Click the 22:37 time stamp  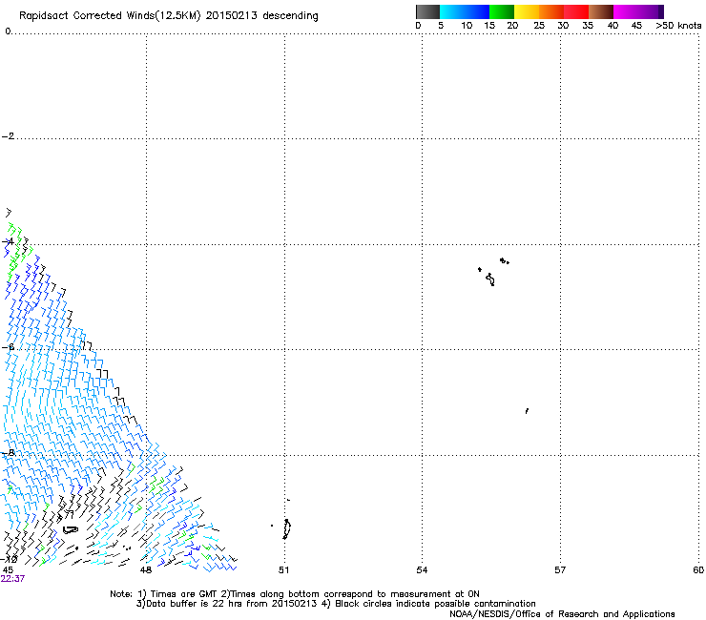point(12,579)
